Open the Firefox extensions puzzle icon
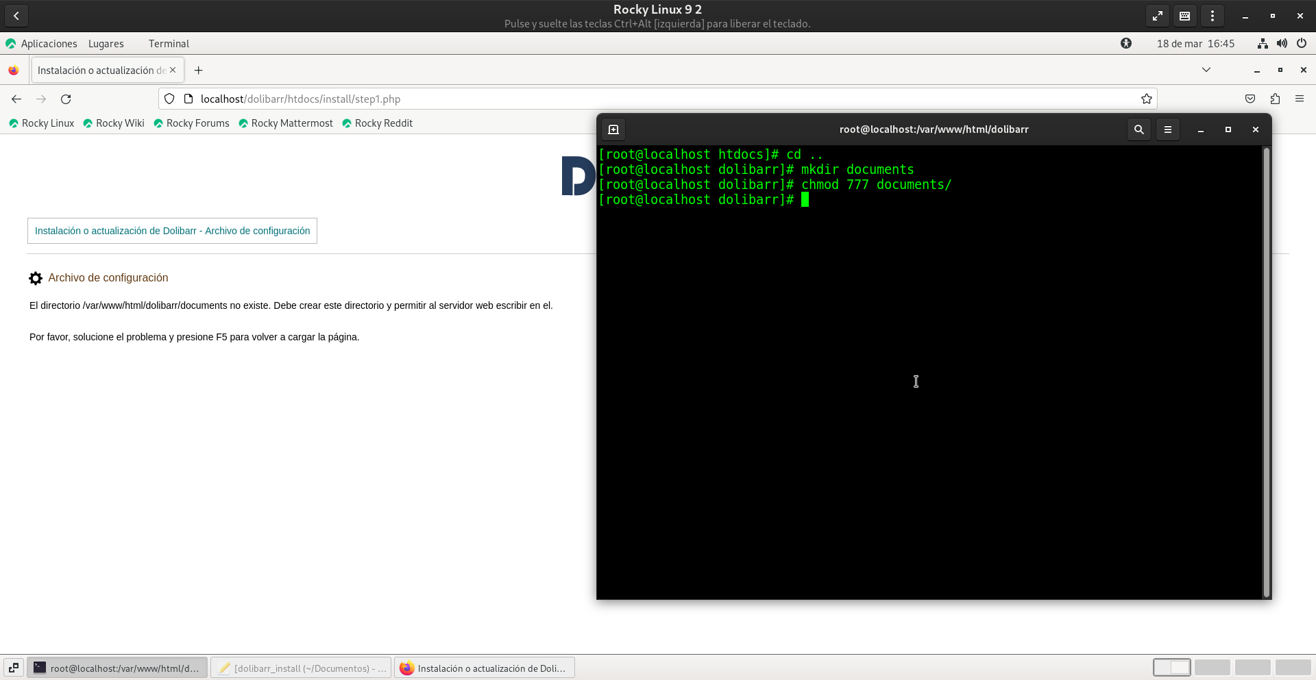1316x680 pixels. tap(1275, 99)
